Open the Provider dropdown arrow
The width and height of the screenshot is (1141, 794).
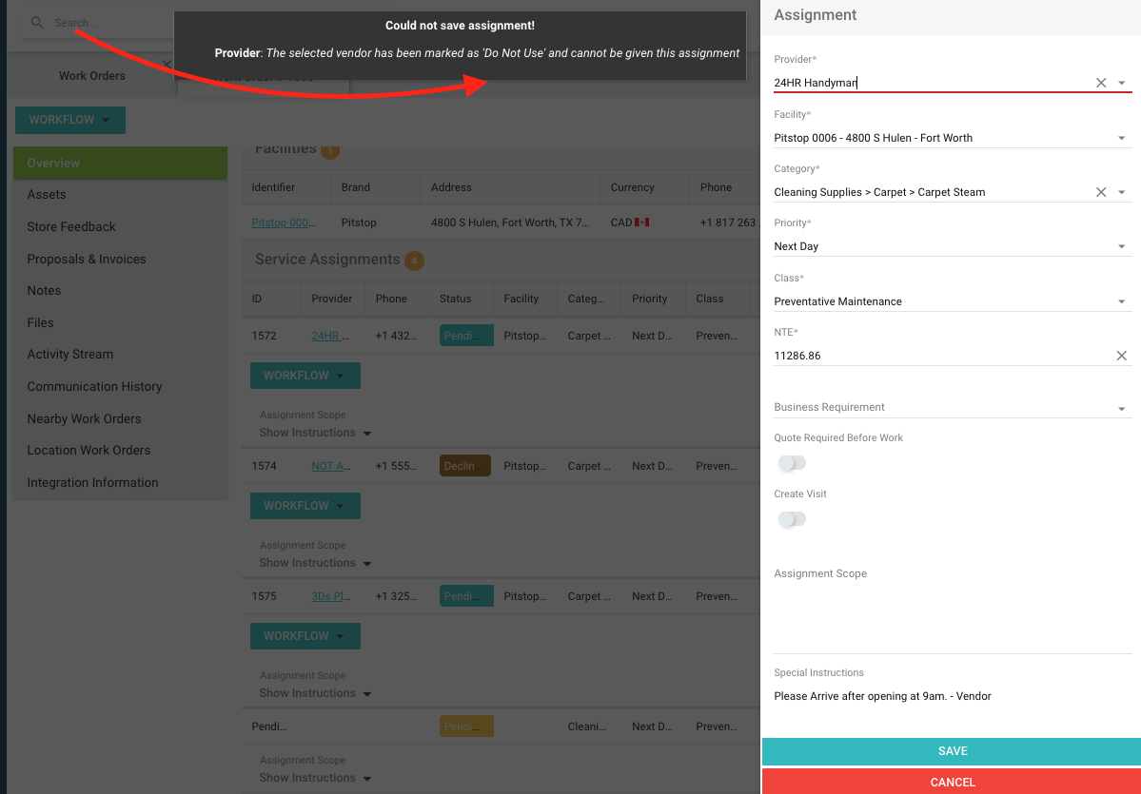tap(1122, 84)
